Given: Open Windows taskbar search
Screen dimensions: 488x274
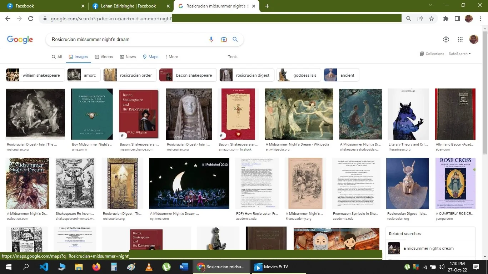Looking at the screenshot, I should coord(26,267).
